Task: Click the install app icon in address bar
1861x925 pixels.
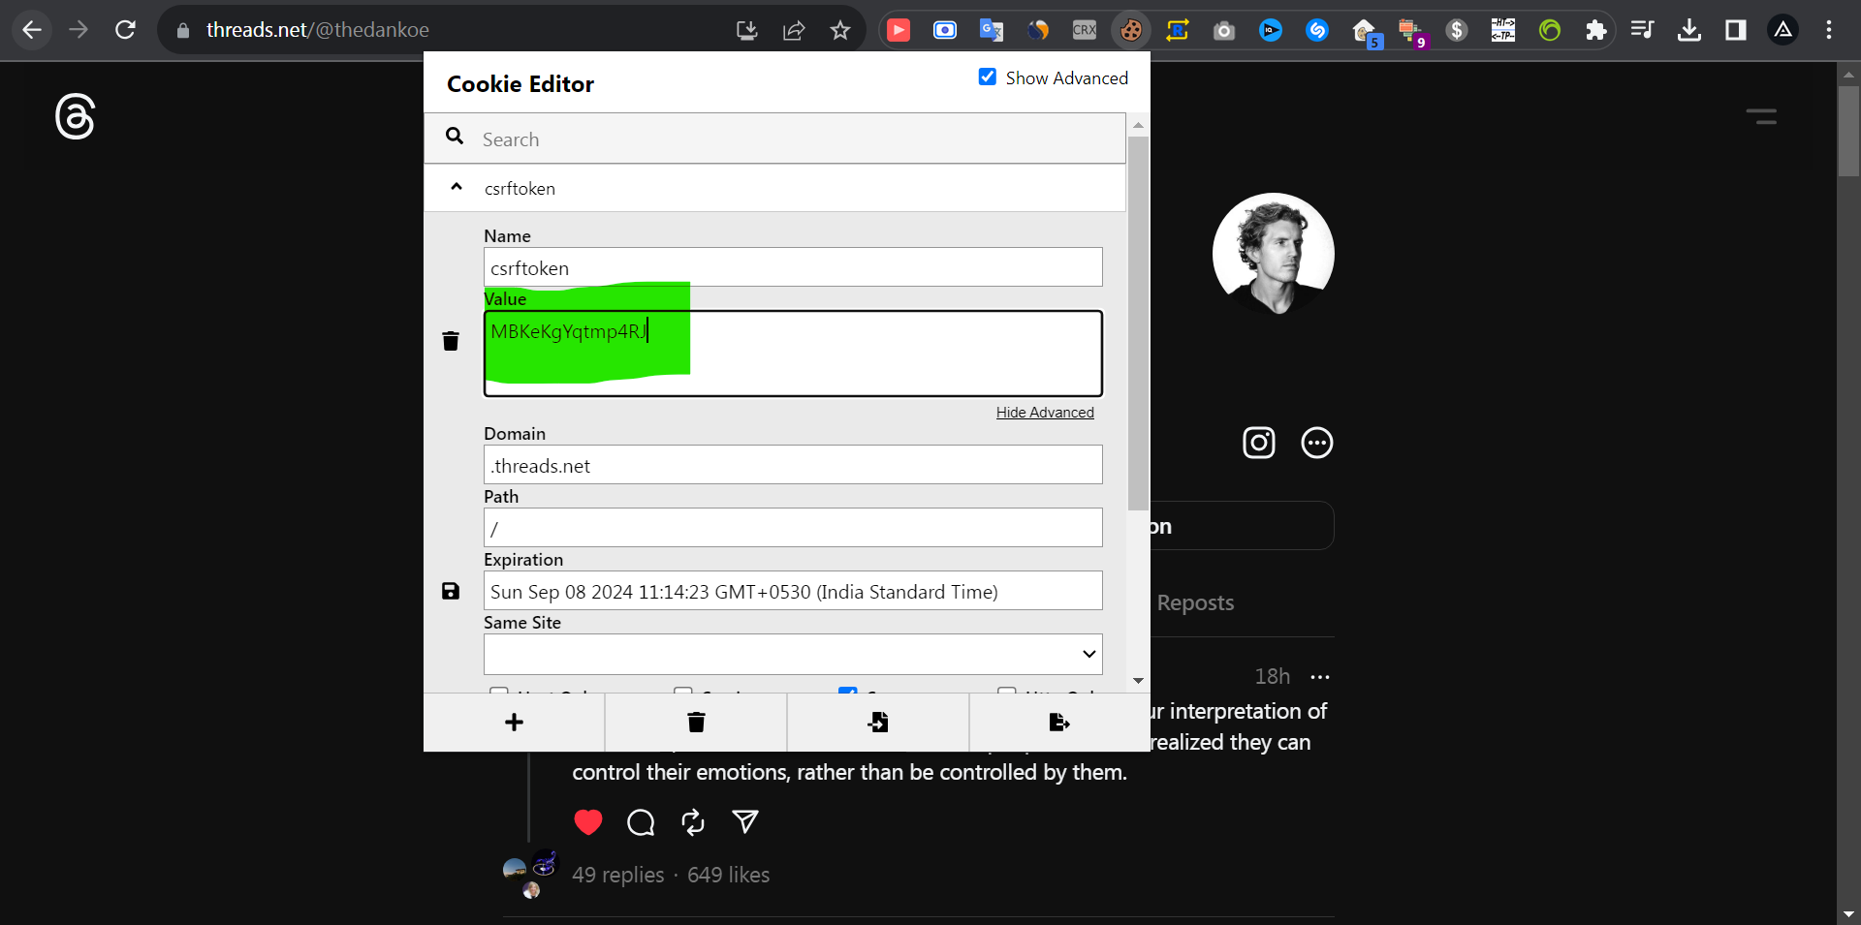Action: click(x=746, y=30)
